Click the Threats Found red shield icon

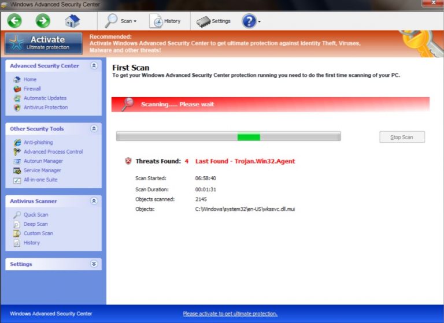pos(128,161)
